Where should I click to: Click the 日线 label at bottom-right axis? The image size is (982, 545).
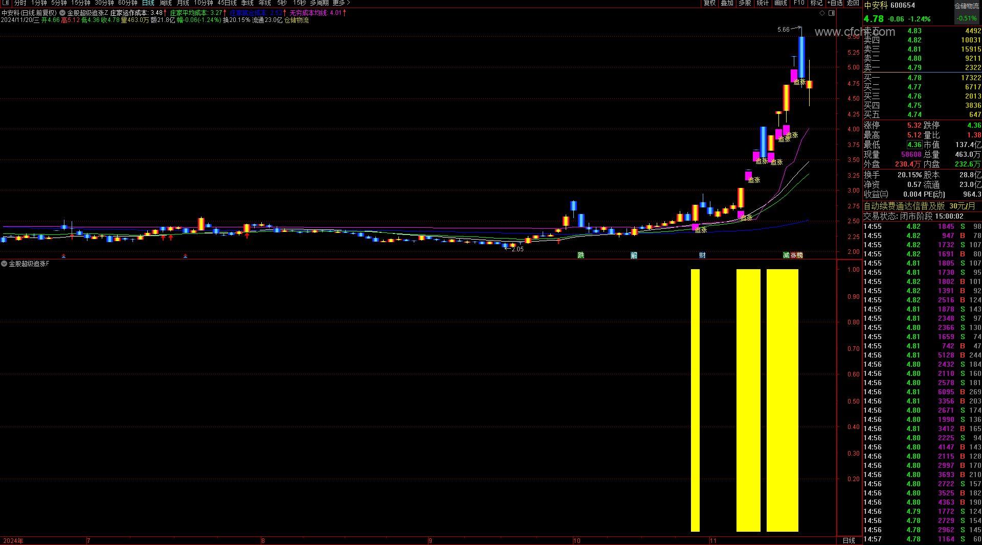[849, 540]
